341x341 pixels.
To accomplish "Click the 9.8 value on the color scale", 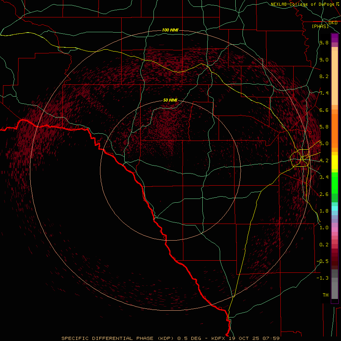I will (x=324, y=42).
